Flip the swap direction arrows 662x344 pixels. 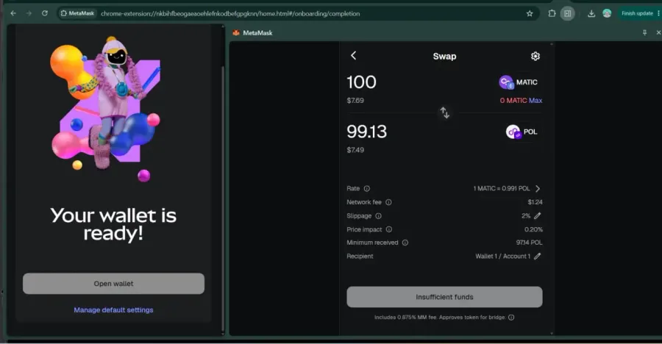coord(444,112)
